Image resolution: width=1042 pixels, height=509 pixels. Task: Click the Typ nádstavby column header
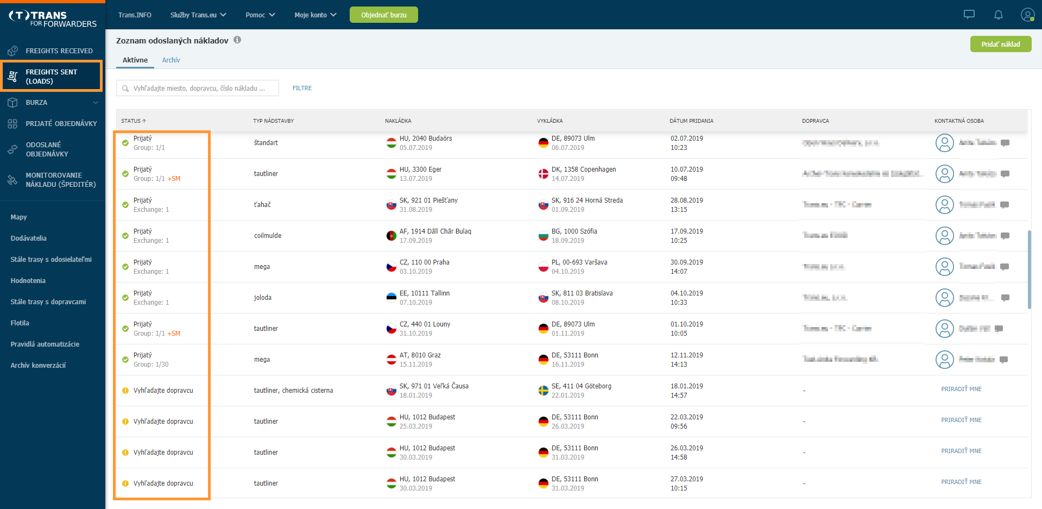273,121
